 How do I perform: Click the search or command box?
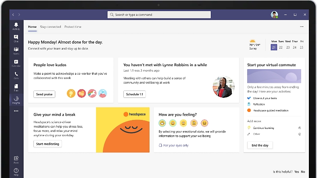click(x=159, y=15)
